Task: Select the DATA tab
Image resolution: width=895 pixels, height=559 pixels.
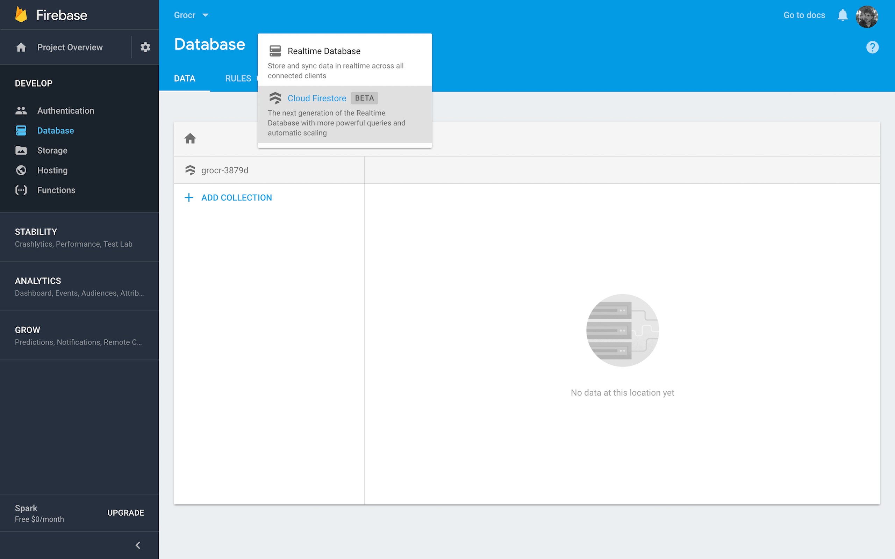Action: point(185,78)
